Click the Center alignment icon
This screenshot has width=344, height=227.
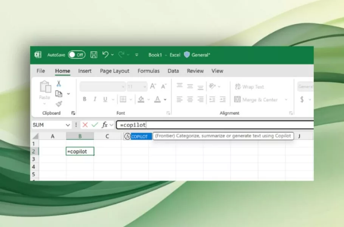point(190,99)
